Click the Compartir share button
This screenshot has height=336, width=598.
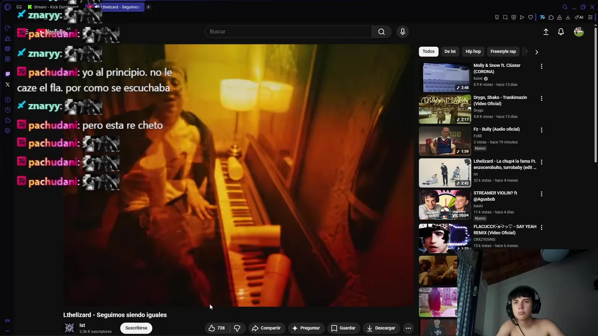point(266,328)
